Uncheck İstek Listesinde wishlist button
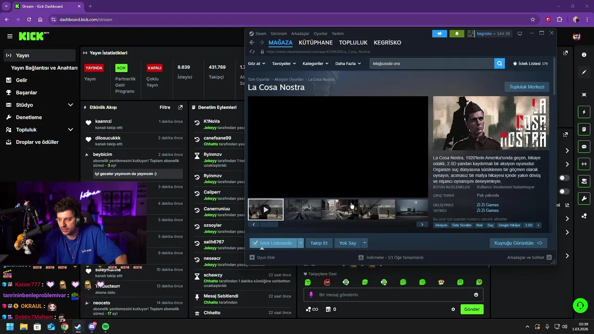Image resolution: width=594 pixels, height=334 pixels. 272,243
